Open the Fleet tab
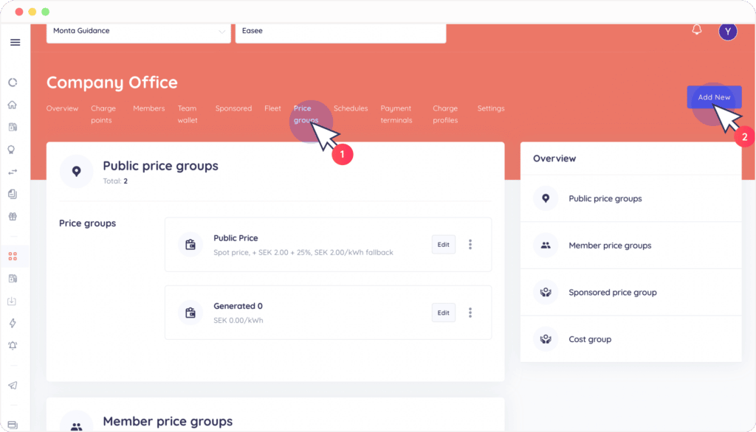756x432 pixels. [272, 108]
